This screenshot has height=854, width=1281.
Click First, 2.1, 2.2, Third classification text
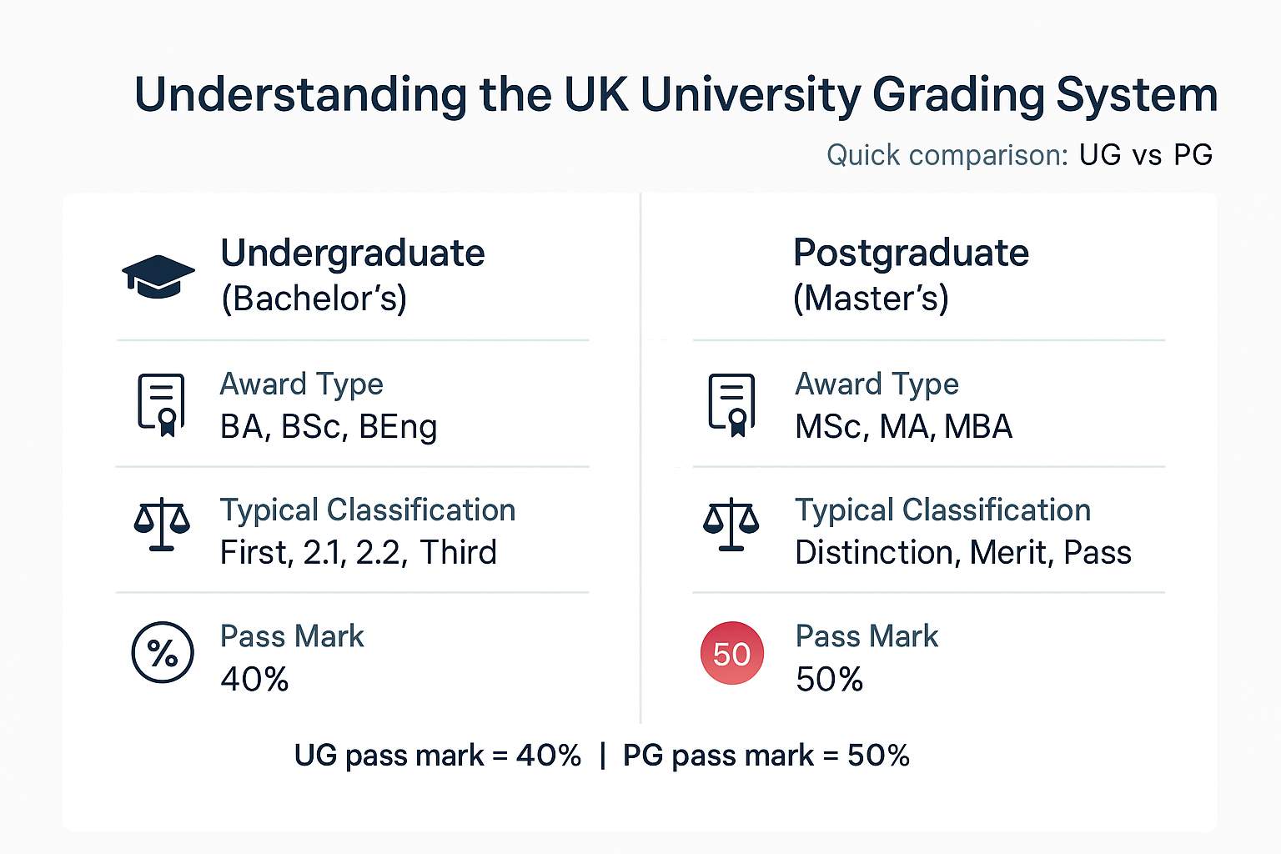pos(359,553)
